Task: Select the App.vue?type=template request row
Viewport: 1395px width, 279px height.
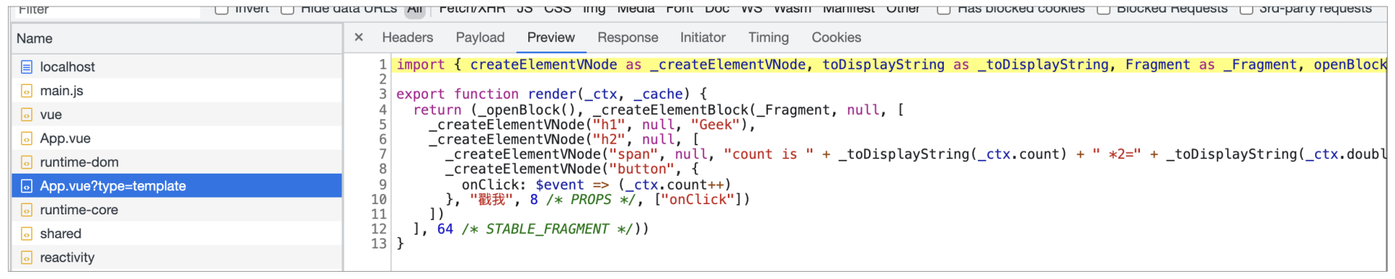Action: point(177,186)
